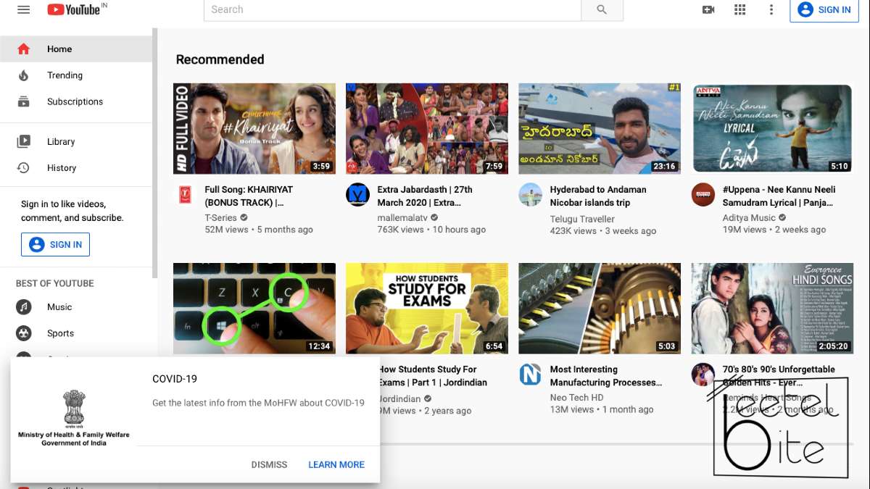Click the 'Recommended' section heading

click(x=220, y=59)
